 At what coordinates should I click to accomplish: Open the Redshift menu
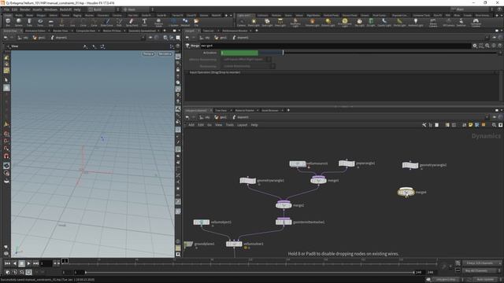point(65,9)
